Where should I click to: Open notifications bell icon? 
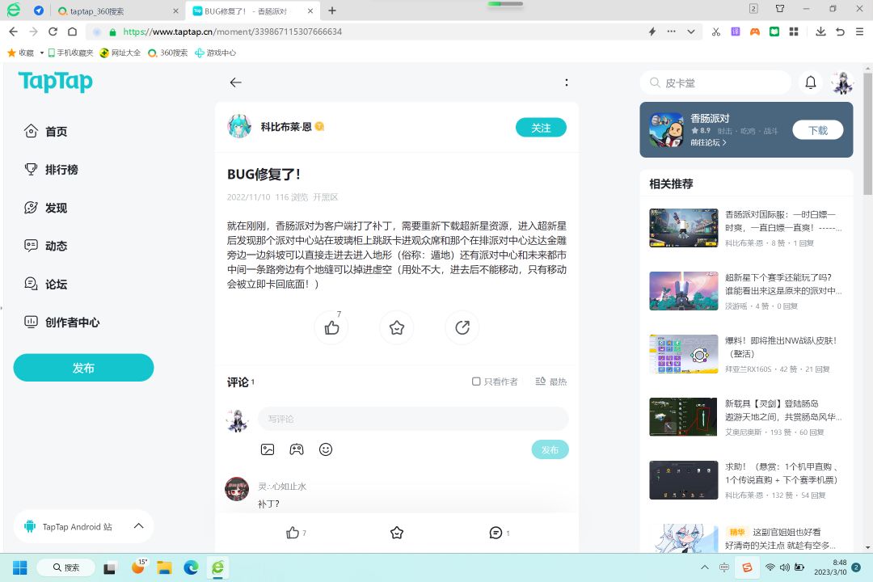tap(811, 83)
